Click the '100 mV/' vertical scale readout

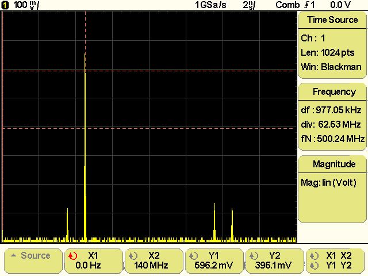click(26, 5)
